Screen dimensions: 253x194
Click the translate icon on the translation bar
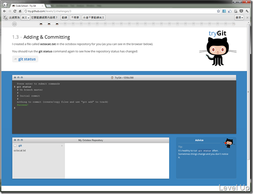pyautogui.click(x=5, y=18)
